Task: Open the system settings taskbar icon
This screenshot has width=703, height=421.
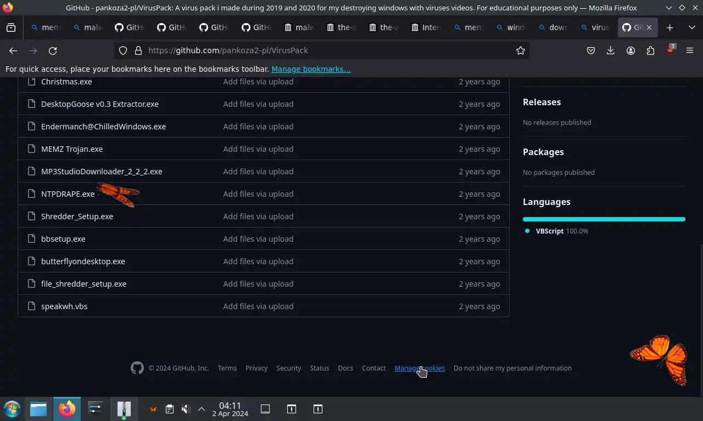Action: (x=96, y=409)
